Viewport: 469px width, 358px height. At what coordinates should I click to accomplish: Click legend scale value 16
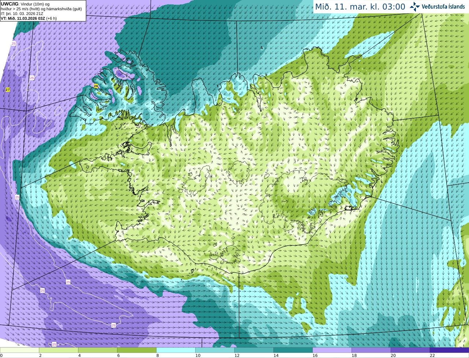point(315,355)
